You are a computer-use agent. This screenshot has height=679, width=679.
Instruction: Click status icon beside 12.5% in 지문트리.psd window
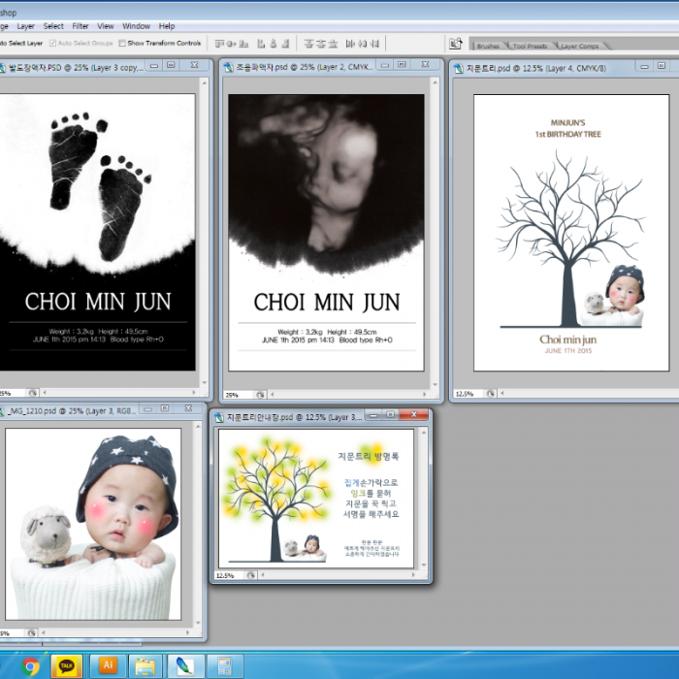coord(493,394)
